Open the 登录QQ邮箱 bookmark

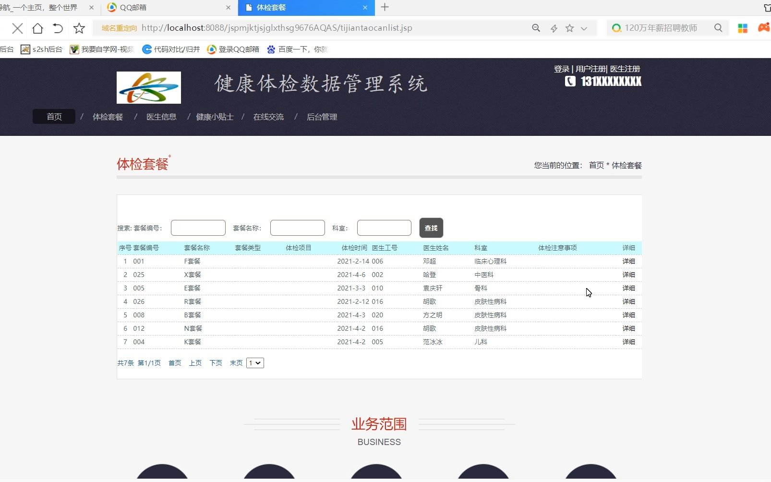[233, 49]
